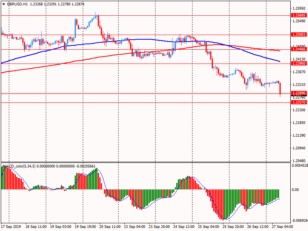Viewport: 308px width, 231px height.
Task: Select the 1.20480 price axis value
Action: 299,161
